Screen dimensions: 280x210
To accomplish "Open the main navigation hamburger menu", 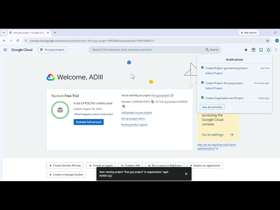I will (5, 50).
